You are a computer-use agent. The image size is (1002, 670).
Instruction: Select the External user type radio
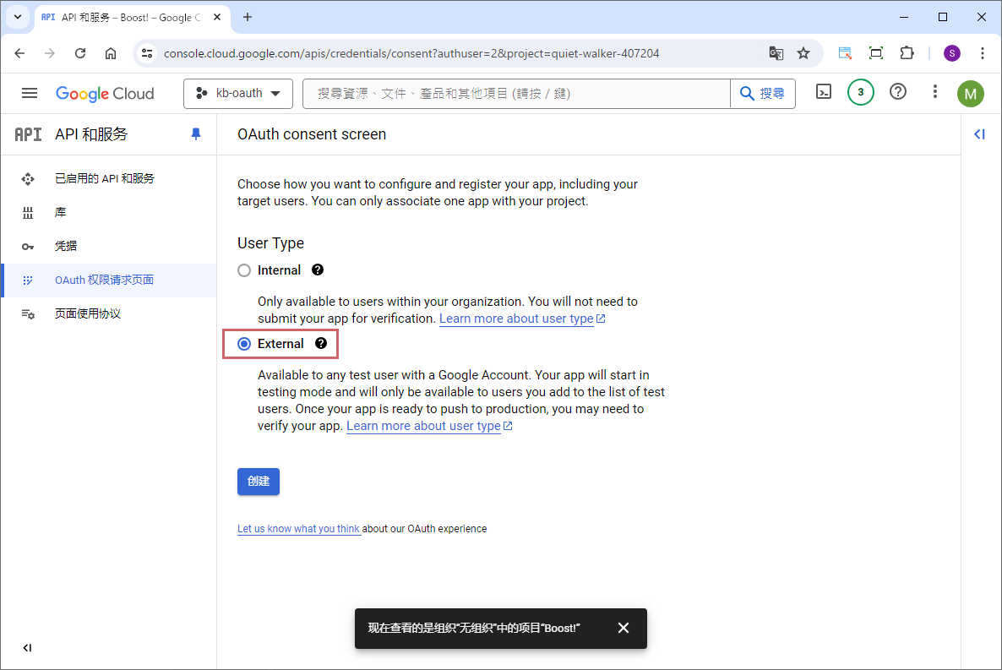244,344
